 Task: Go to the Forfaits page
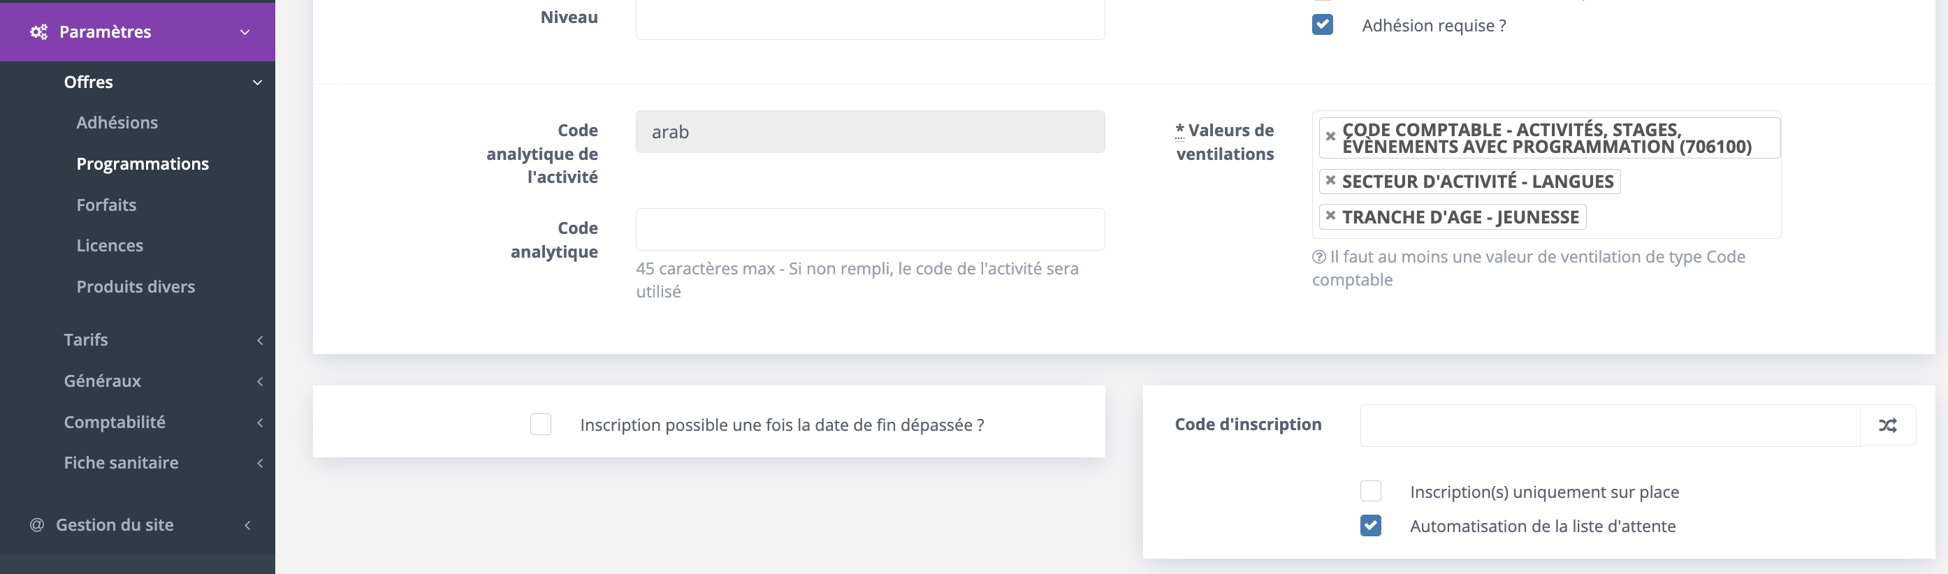pyautogui.click(x=107, y=205)
